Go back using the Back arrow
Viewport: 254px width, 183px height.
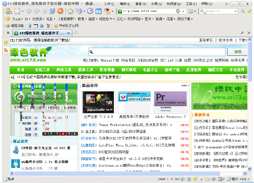(x=28, y=11)
